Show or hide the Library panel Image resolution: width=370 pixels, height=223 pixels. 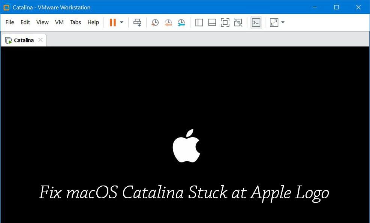pyautogui.click(x=199, y=22)
